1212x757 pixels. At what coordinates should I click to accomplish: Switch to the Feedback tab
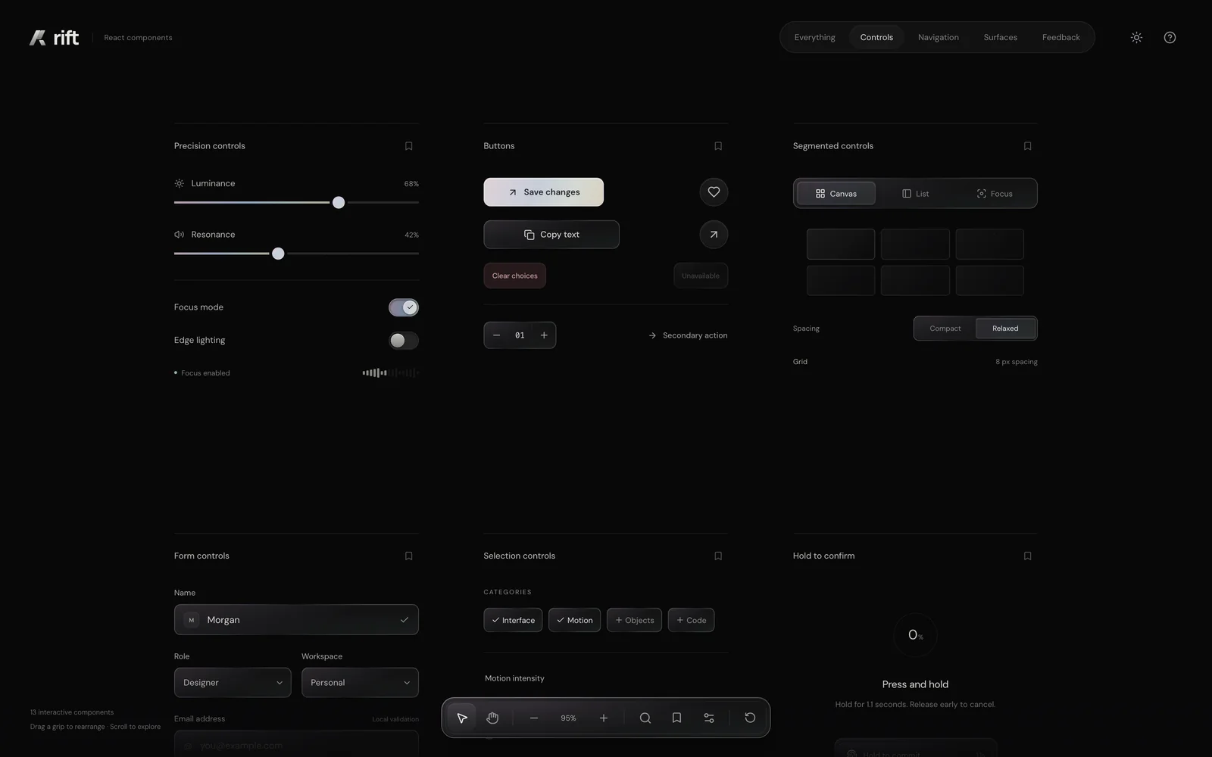[1060, 37]
